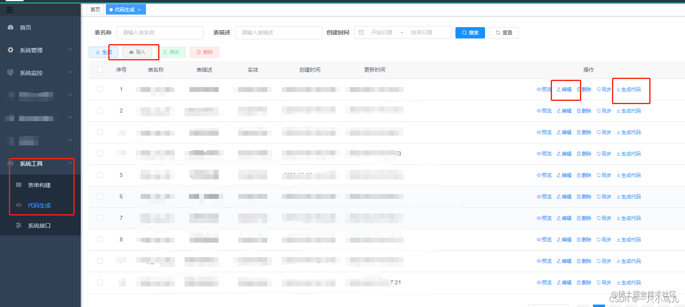685x307 pixels.
Task: Check the checkbox for row 6
Action: 100,196
